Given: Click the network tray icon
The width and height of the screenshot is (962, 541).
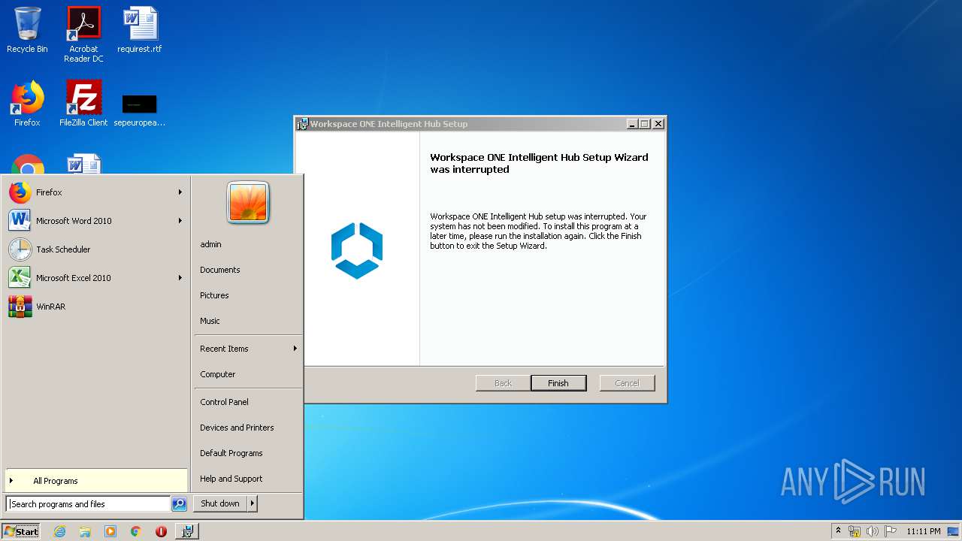Looking at the screenshot, I should 855,531.
